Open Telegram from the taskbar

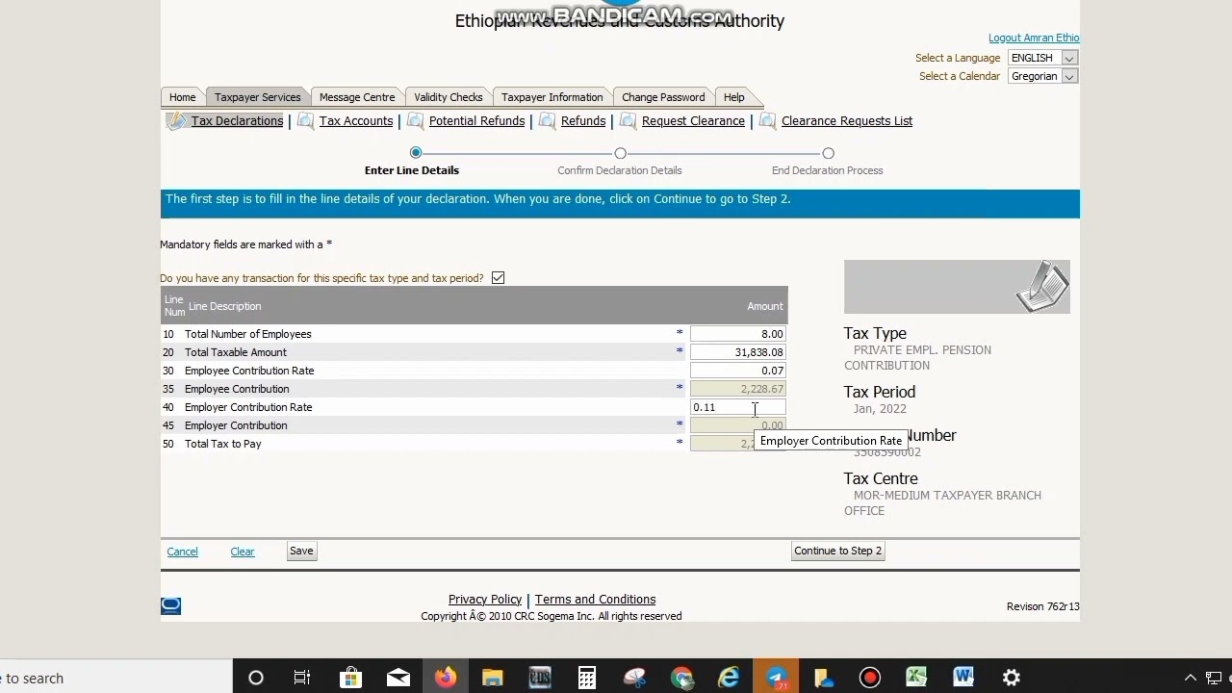point(776,678)
